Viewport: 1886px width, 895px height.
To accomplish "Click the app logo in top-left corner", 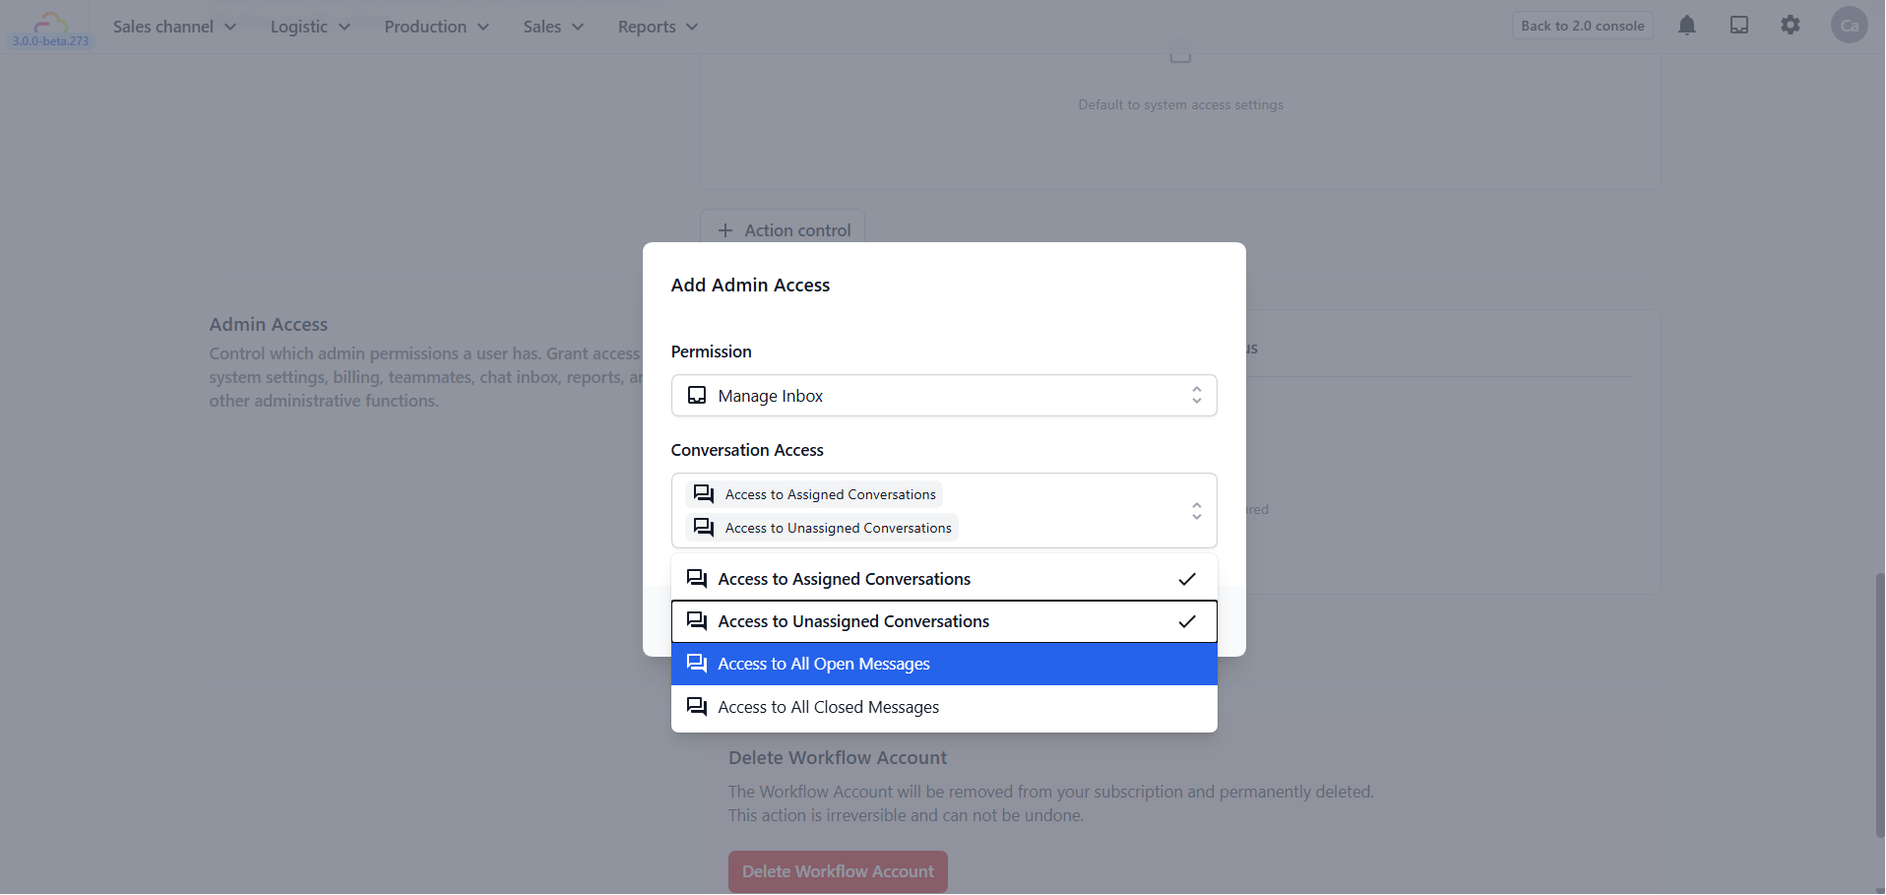I will coord(50,22).
